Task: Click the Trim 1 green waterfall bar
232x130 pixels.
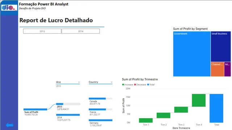Action: pyautogui.click(x=146, y=120)
